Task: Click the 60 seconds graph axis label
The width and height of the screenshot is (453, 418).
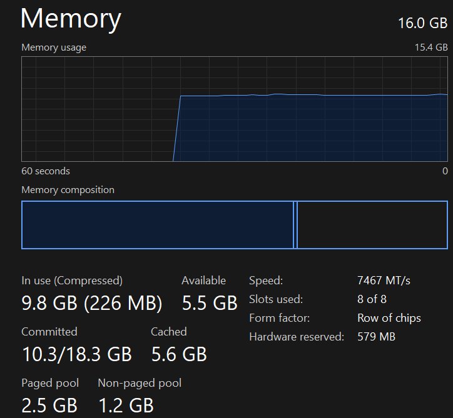Action: click(46, 171)
